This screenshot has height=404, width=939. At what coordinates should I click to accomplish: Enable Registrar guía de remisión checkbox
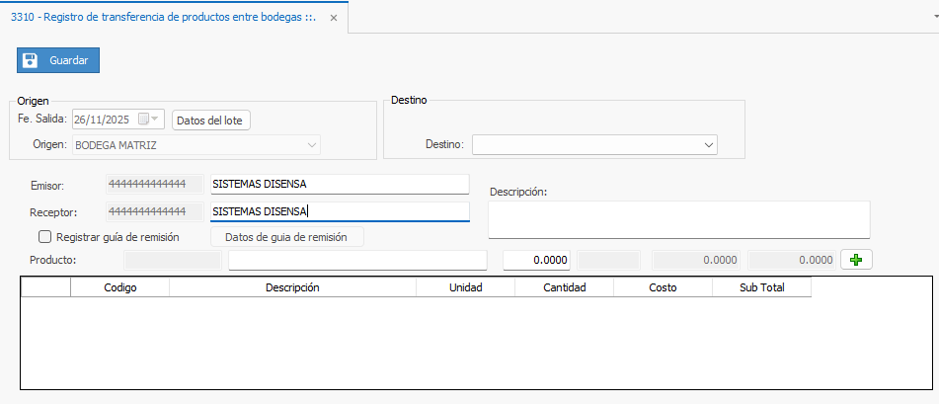[x=44, y=237]
